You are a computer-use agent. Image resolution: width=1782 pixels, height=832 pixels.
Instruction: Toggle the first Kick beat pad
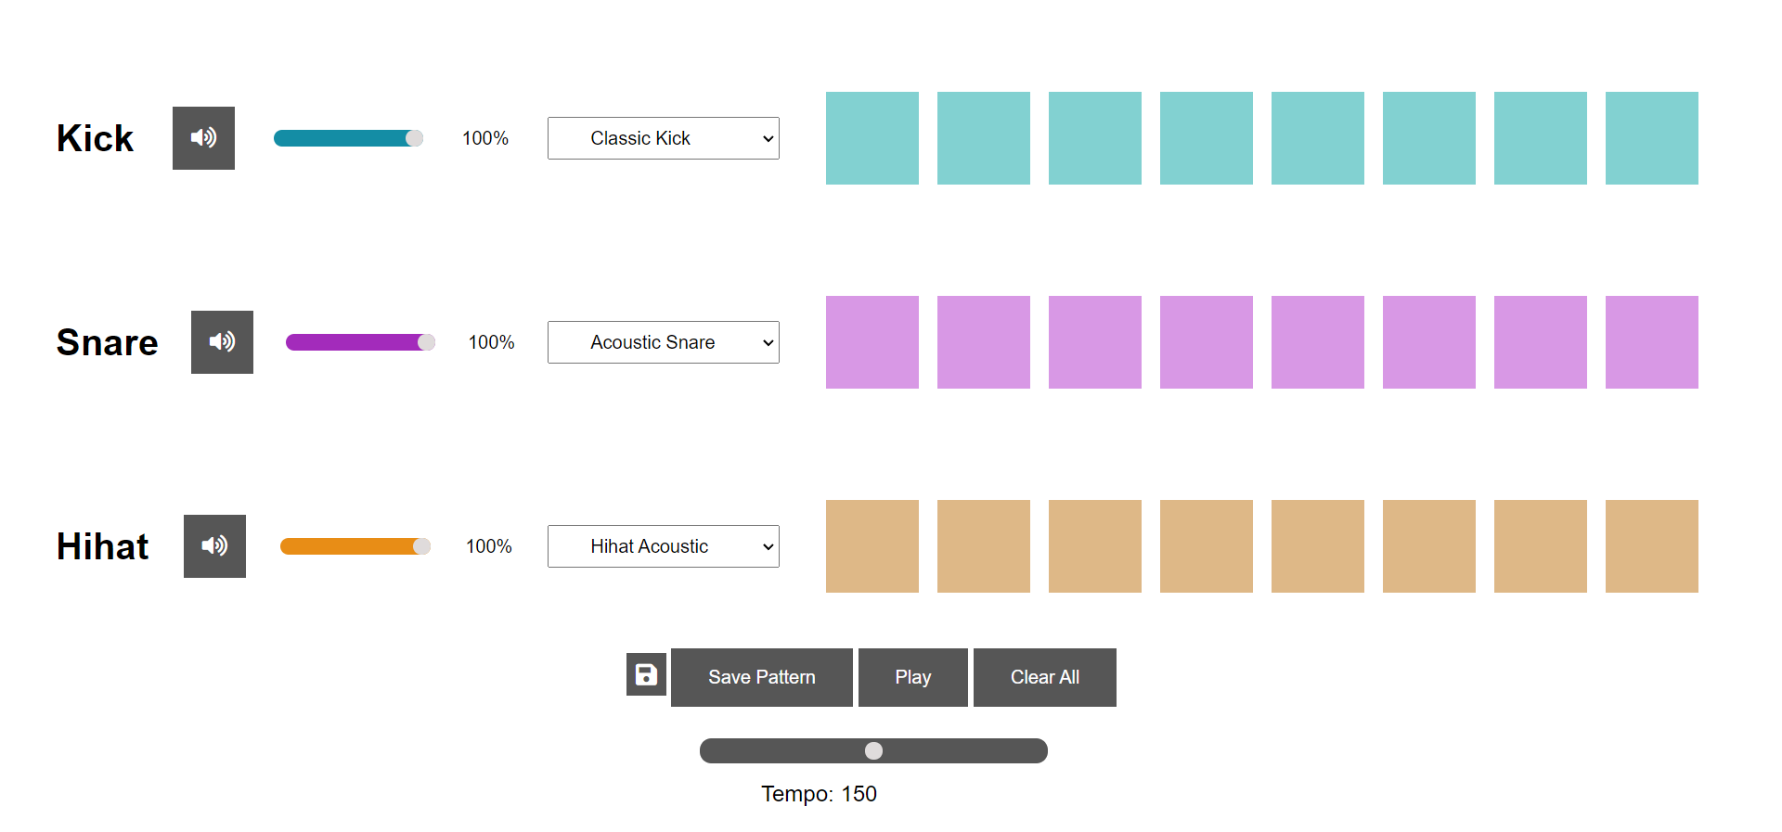tap(872, 138)
